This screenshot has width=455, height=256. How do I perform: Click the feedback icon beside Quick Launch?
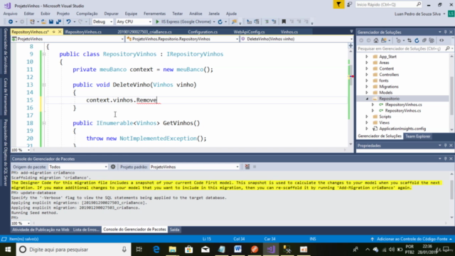[349, 4]
